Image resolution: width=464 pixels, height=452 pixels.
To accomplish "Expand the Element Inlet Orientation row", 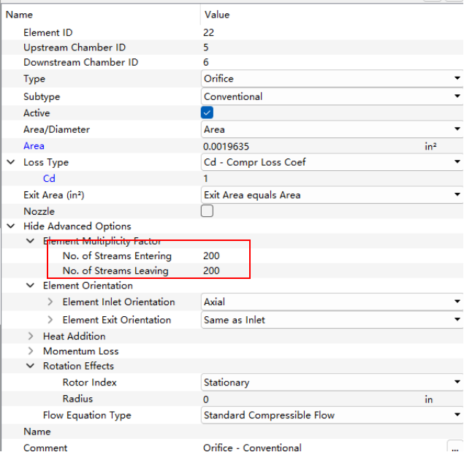I will click(50, 302).
